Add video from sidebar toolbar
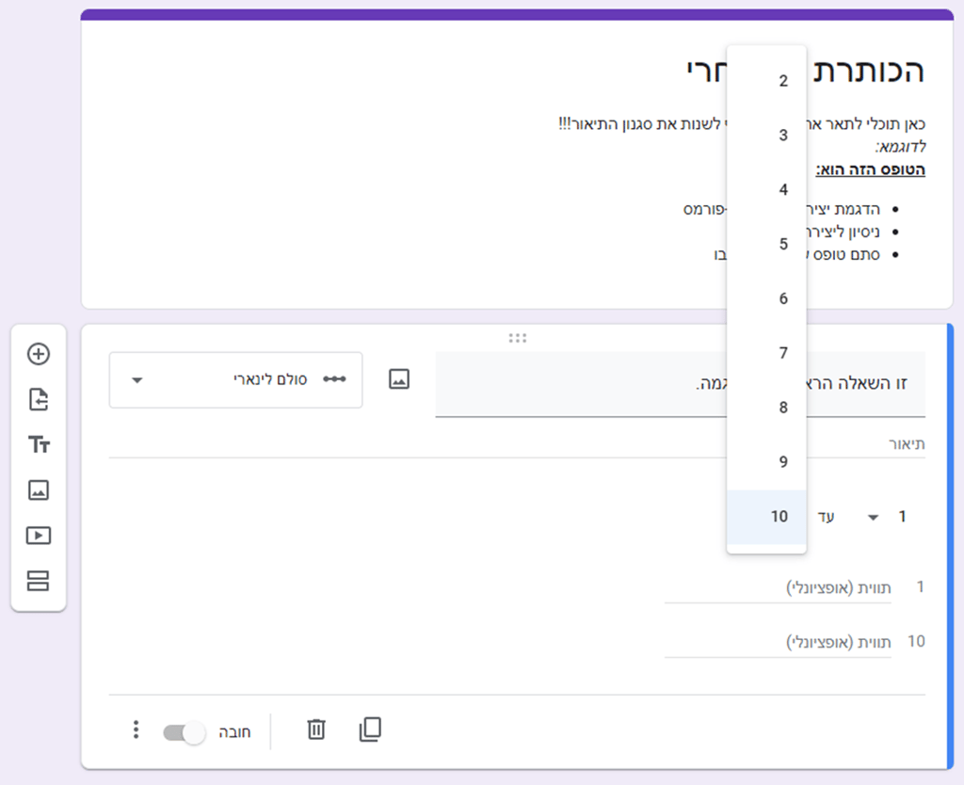Screen dimensions: 964x785 click(39, 536)
